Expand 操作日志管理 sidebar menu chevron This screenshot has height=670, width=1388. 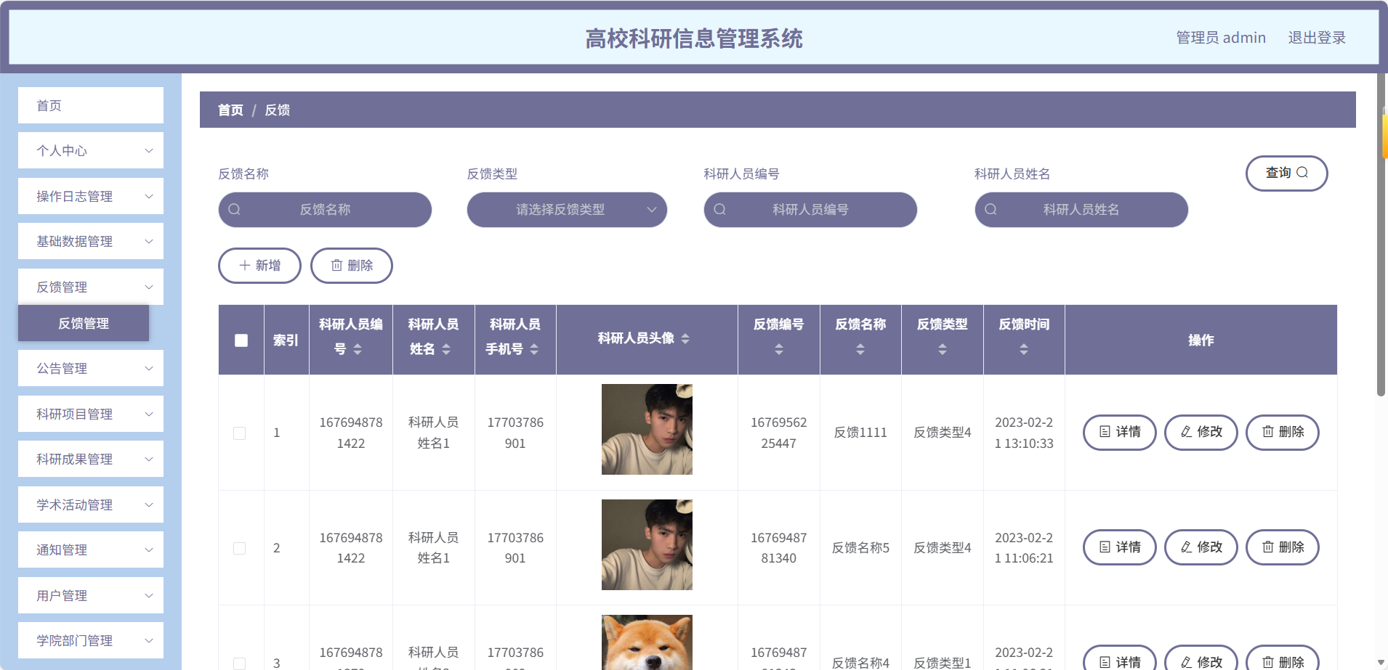point(149,197)
